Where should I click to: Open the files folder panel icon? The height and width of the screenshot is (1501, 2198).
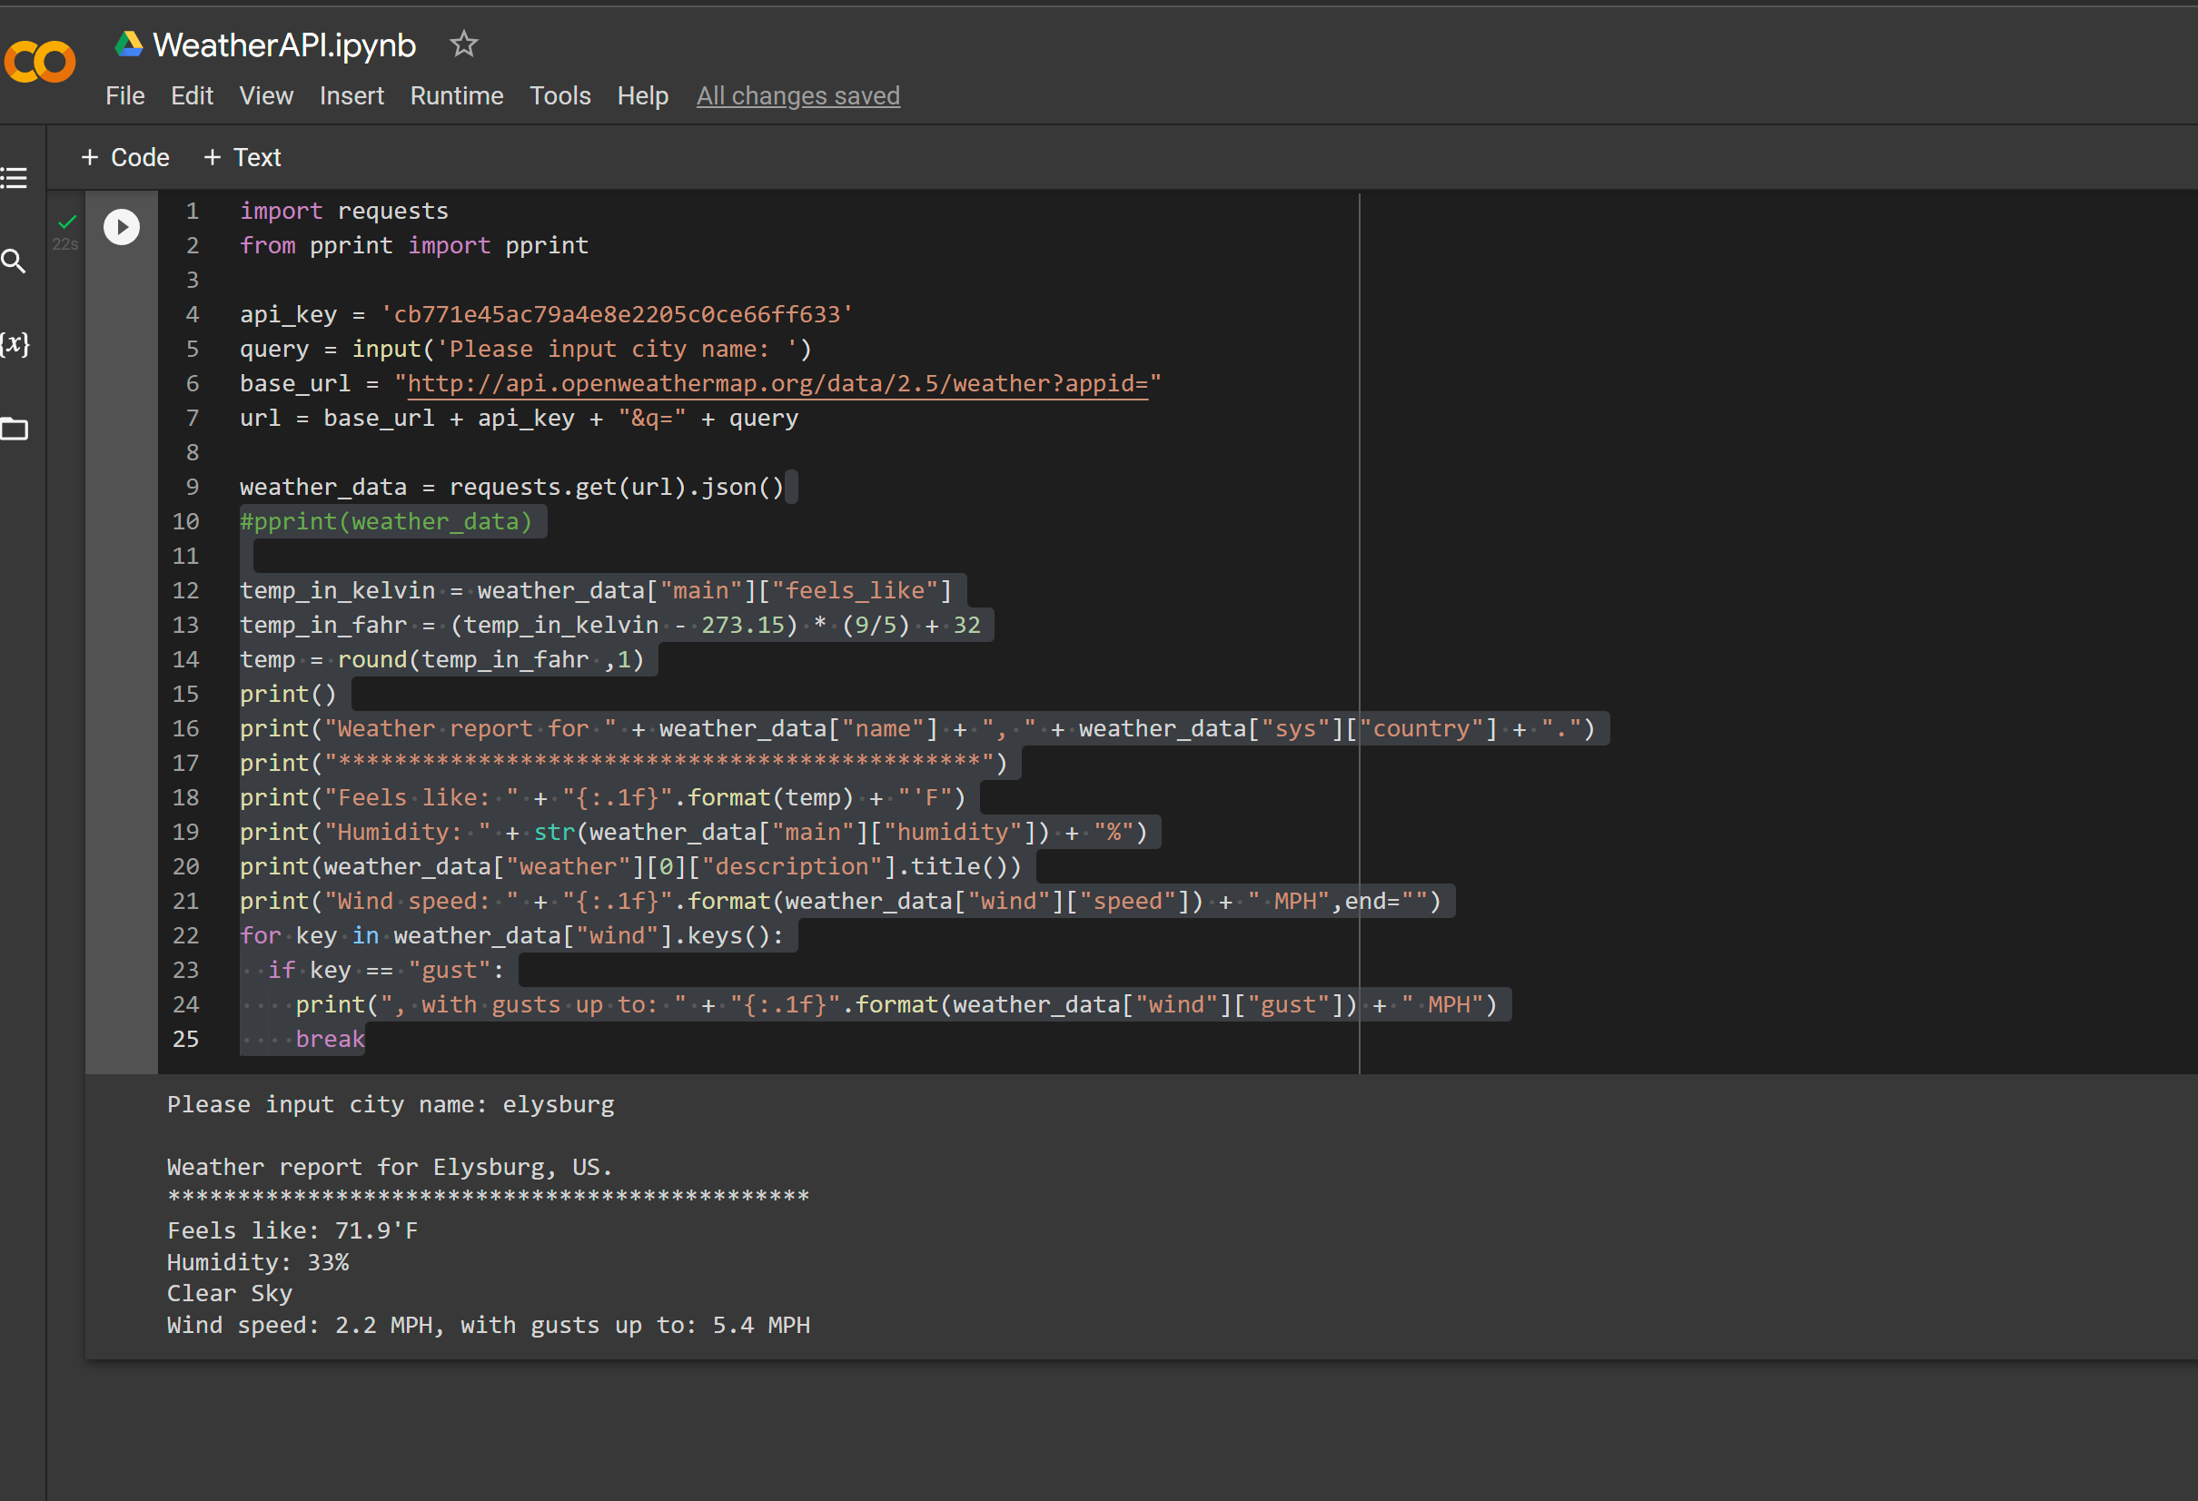click(15, 429)
